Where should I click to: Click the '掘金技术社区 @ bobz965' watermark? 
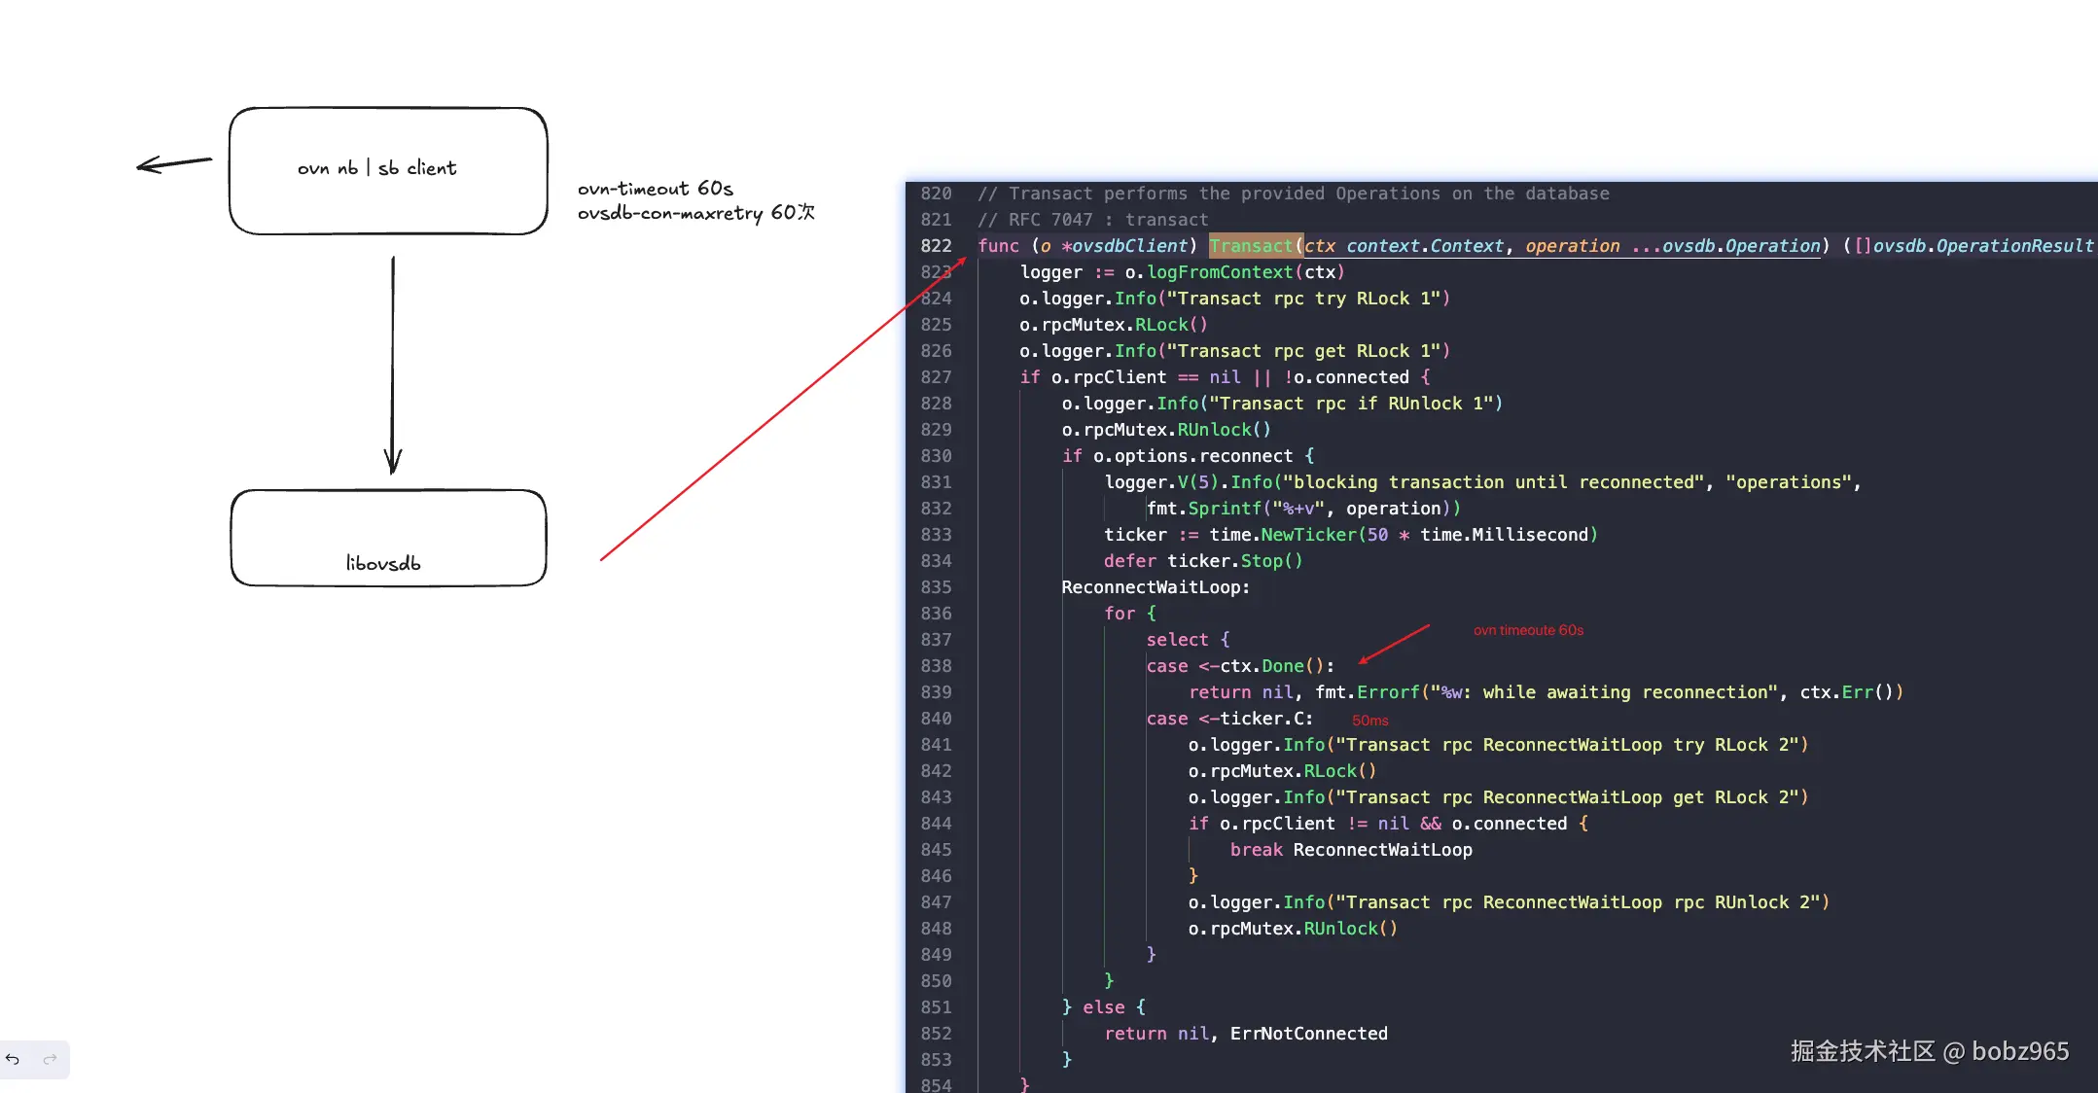coord(1929,1051)
